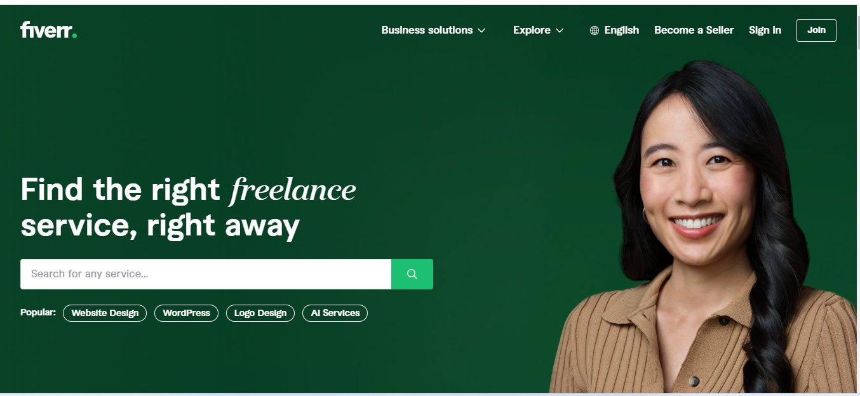Click the 'service, right away' headline line
The width and height of the screenshot is (860, 396).
160,226
